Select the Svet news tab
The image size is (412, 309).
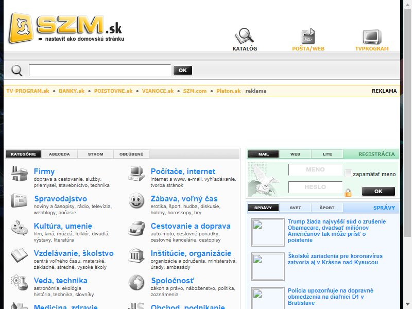click(x=295, y=208)
